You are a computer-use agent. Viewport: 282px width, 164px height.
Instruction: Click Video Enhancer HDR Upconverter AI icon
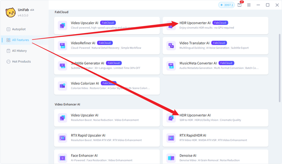coord(171,118)
